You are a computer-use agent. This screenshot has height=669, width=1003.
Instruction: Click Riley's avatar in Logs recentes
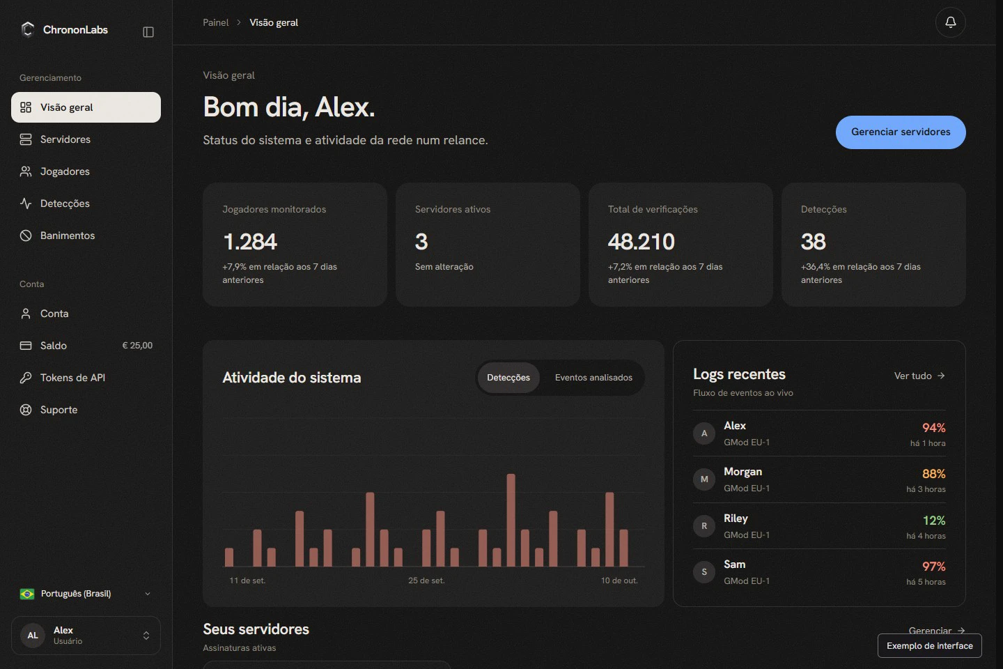(x=704, y=526)
